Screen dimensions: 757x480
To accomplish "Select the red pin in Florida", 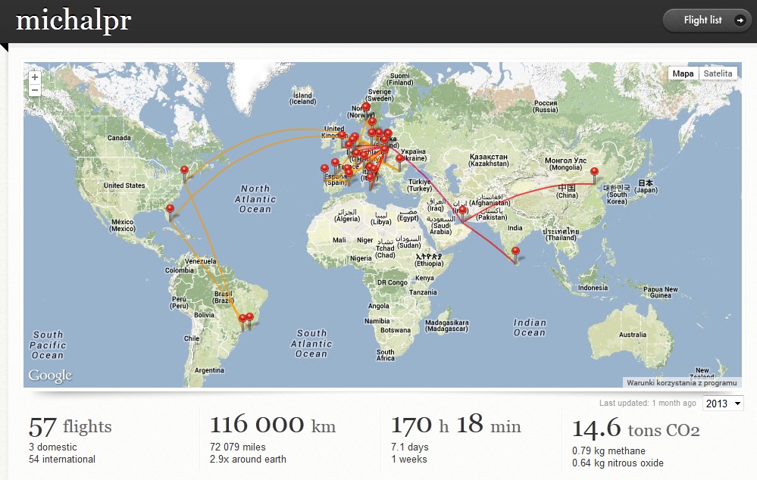I will point(170,209).
